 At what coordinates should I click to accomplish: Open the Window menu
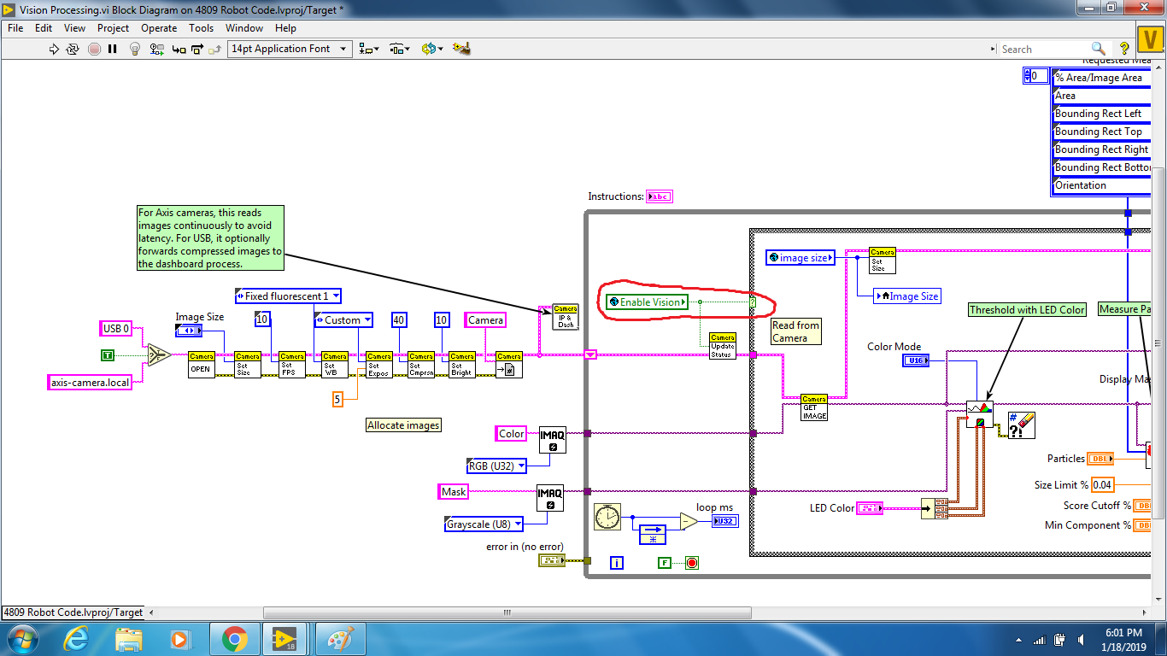click(x=244, y=27)
